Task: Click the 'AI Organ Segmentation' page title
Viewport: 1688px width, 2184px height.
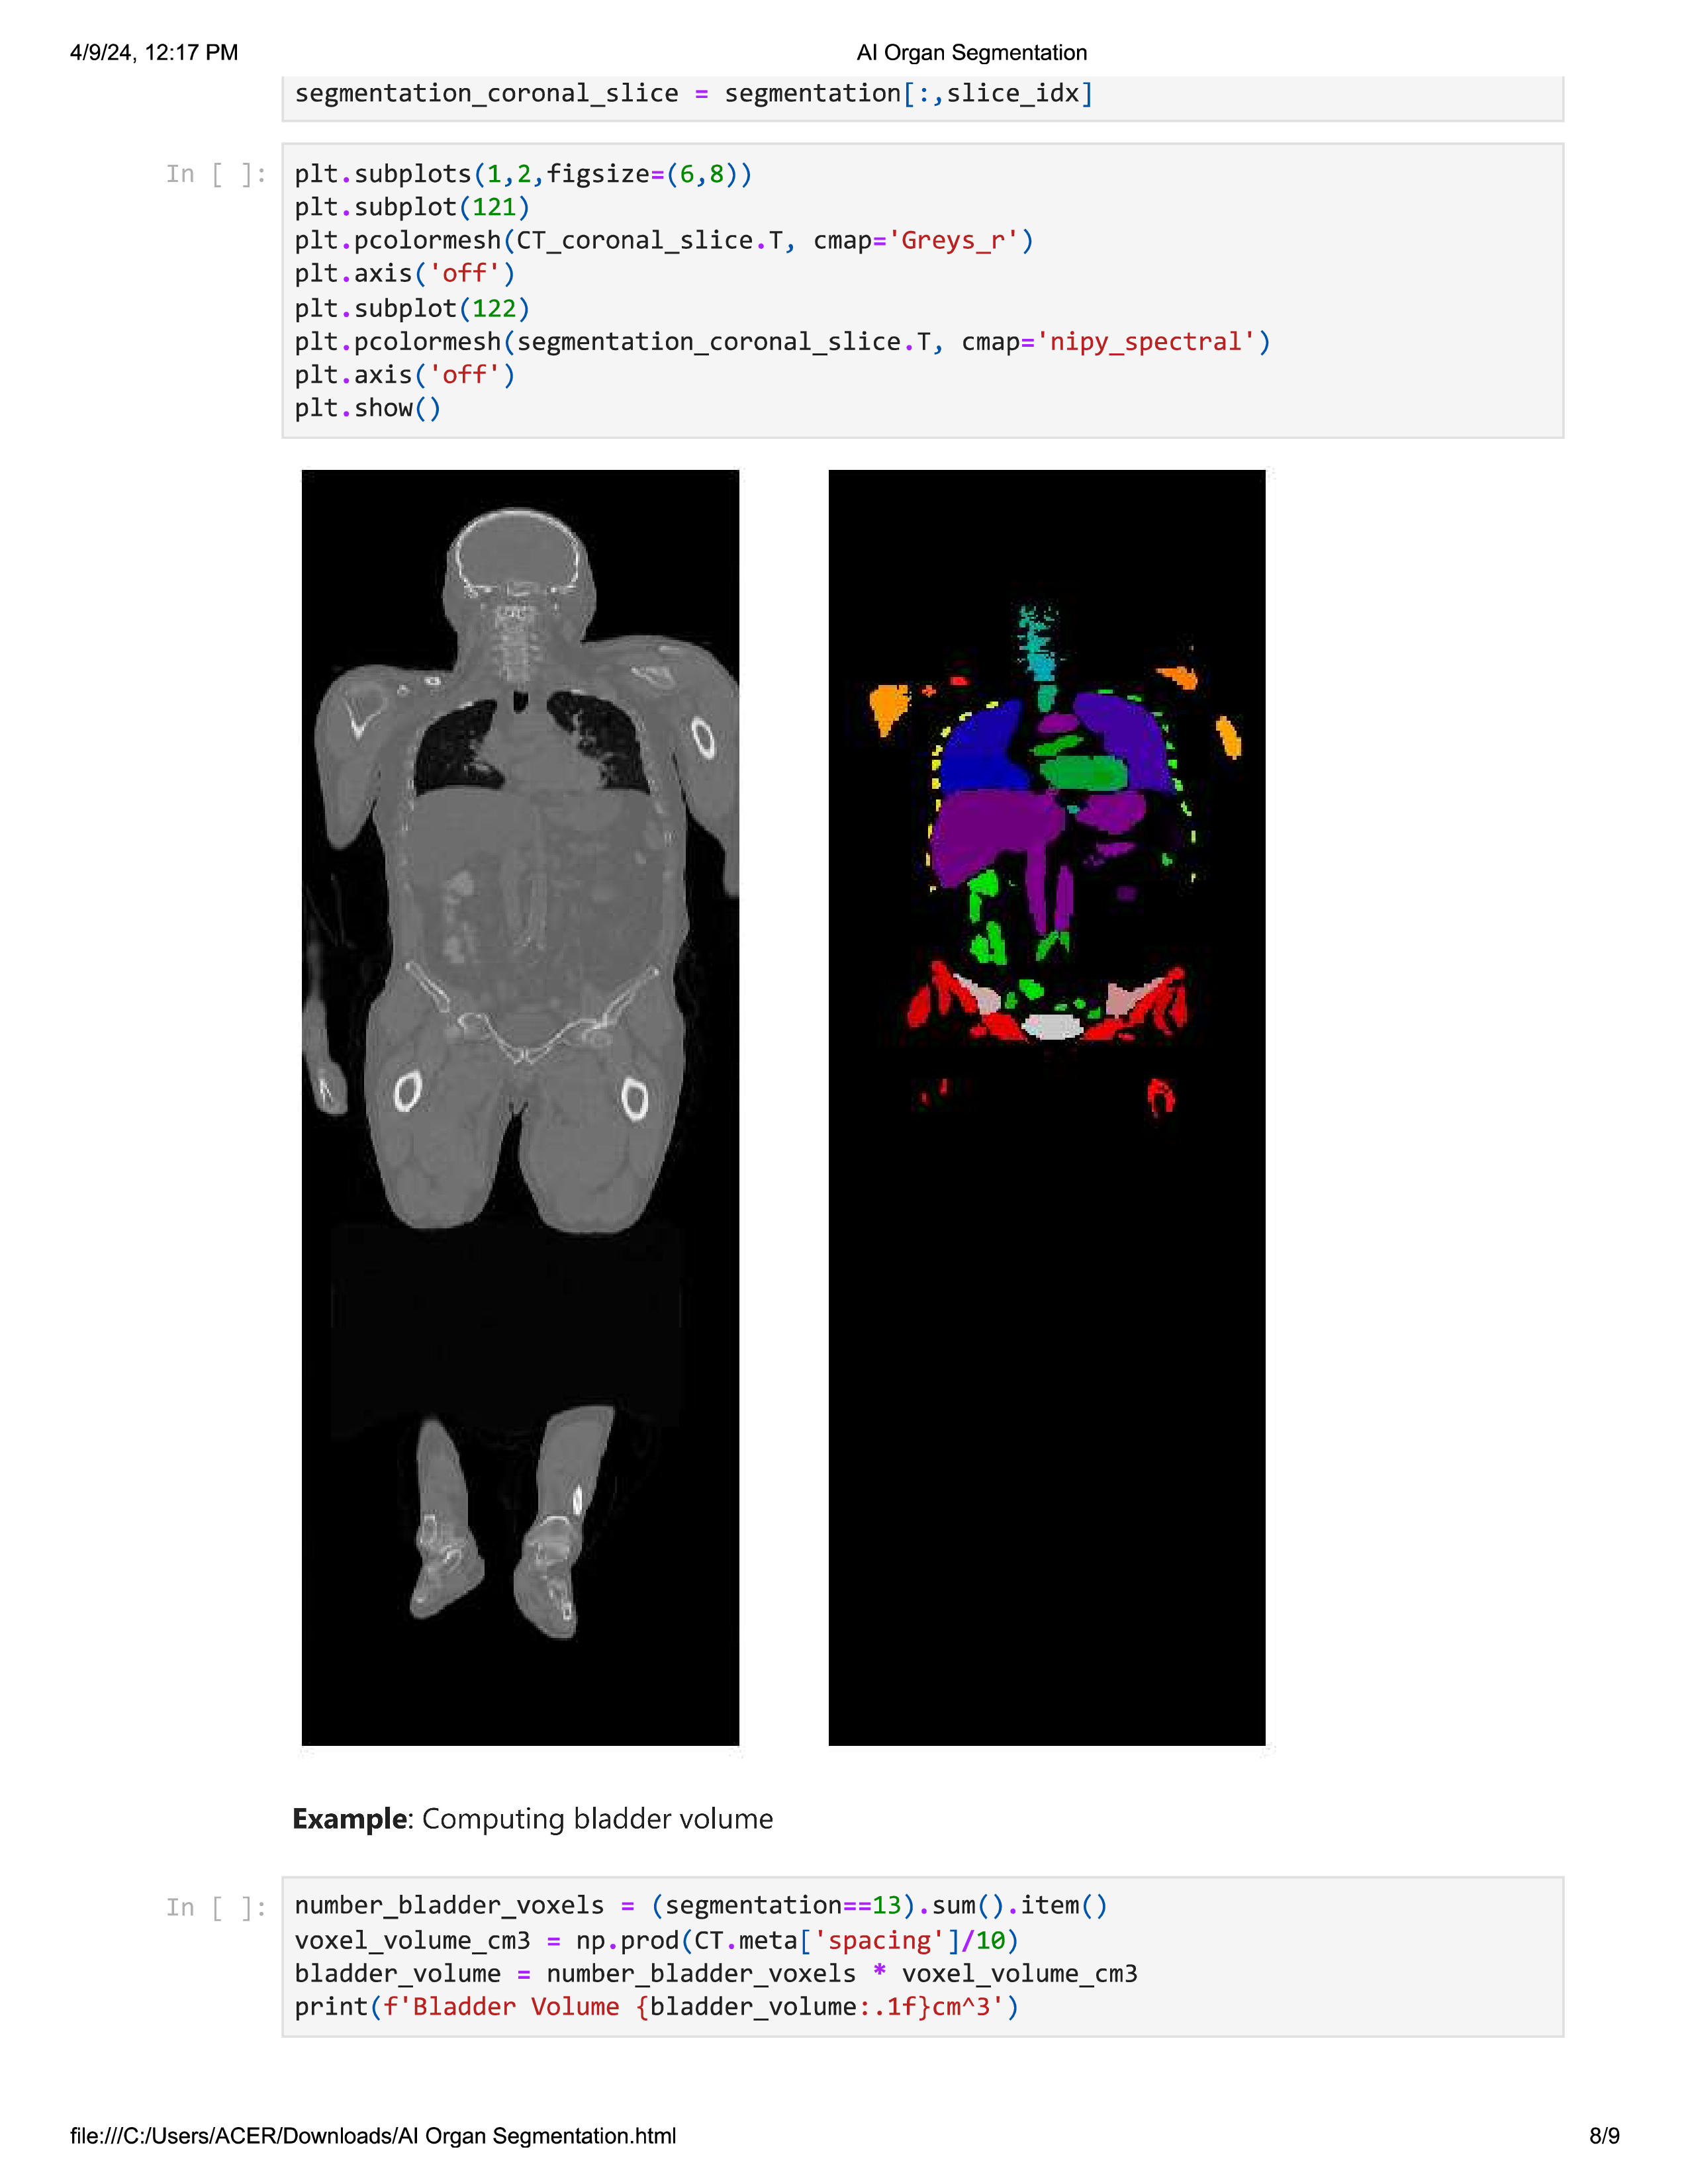Action: 972,53
